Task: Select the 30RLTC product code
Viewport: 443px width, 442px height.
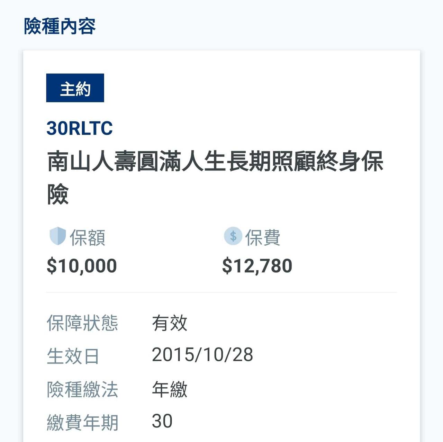Action: 80,128
